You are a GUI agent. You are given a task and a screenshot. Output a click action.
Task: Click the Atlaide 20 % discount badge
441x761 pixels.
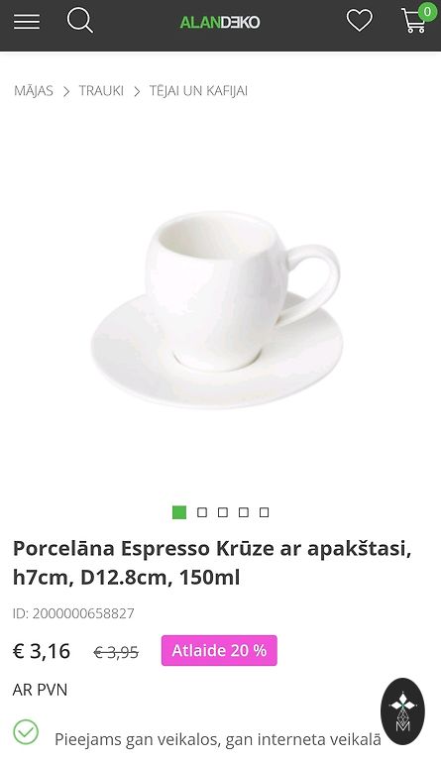(x=219, y=650)
